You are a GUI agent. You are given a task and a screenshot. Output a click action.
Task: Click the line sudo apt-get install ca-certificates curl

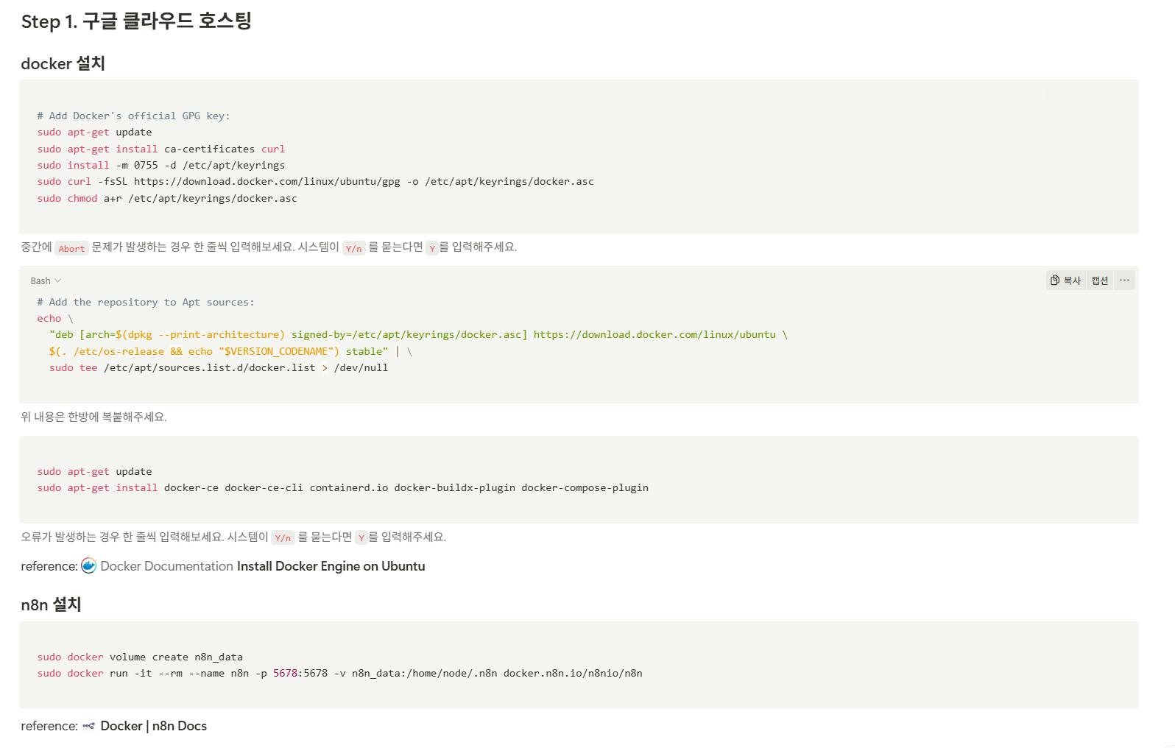point(160,149)
